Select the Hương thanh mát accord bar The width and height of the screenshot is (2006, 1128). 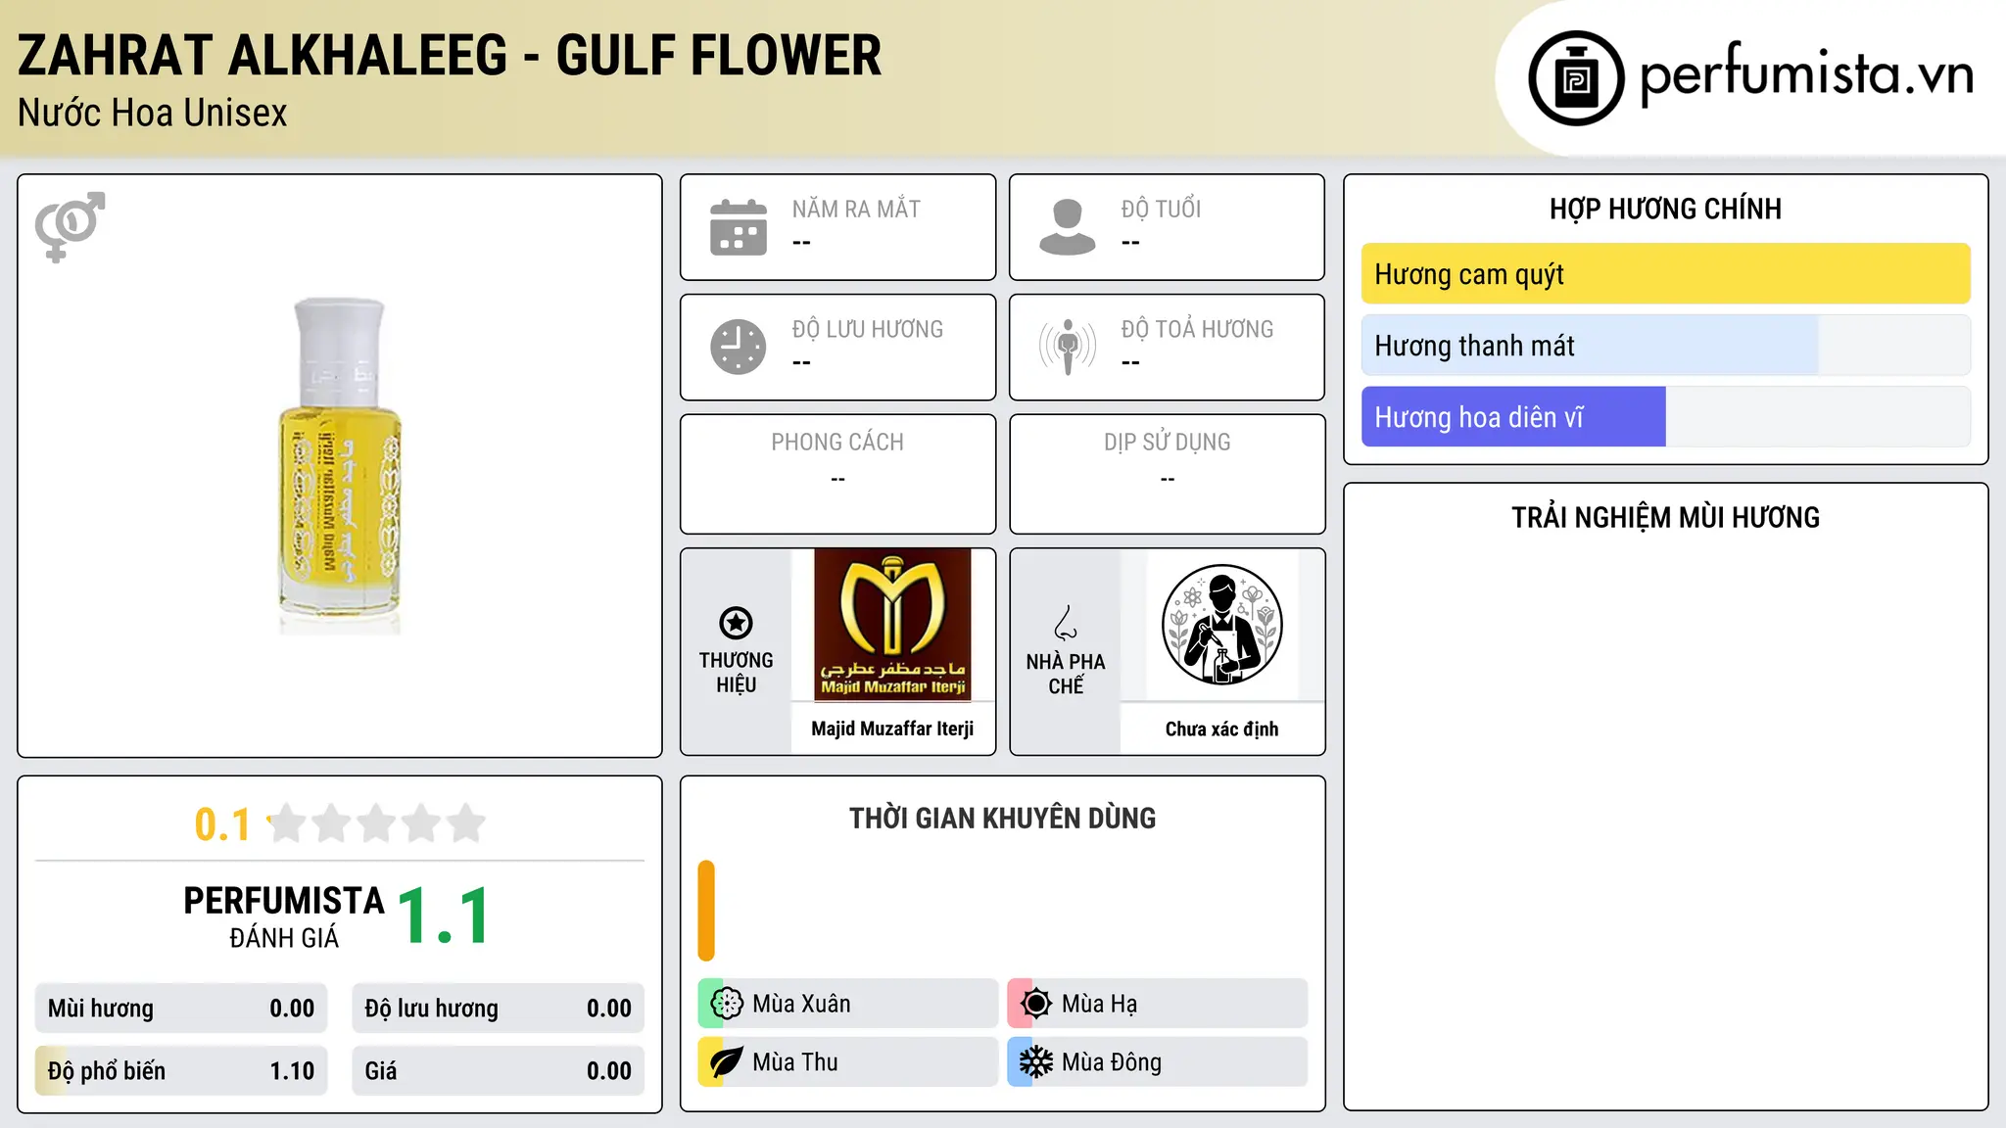pos(1665,346)
